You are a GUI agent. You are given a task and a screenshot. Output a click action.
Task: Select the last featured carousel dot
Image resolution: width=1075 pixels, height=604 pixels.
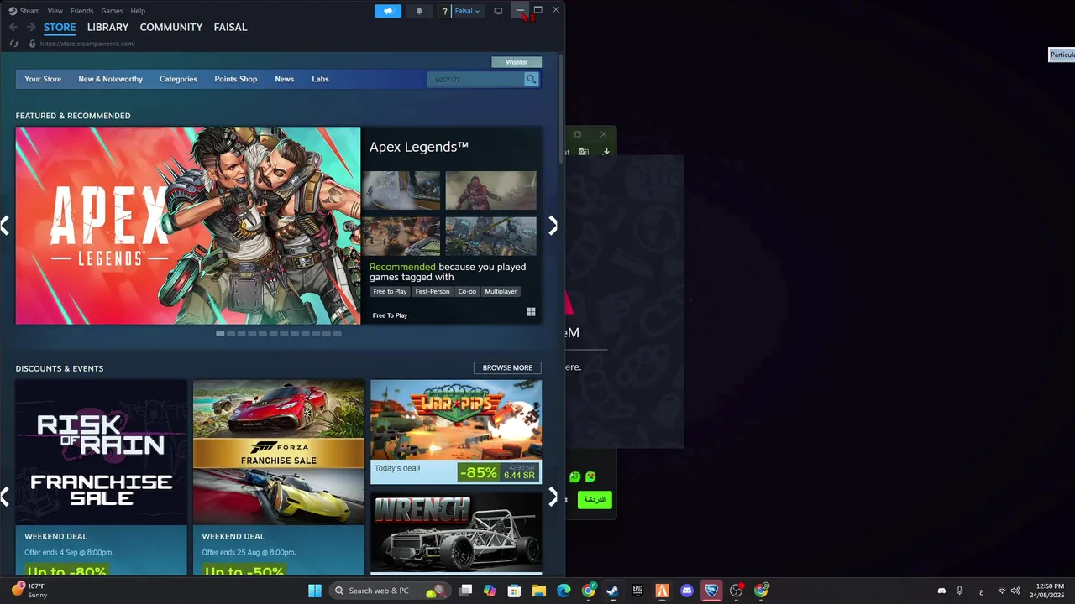click(x=337, y=333)
